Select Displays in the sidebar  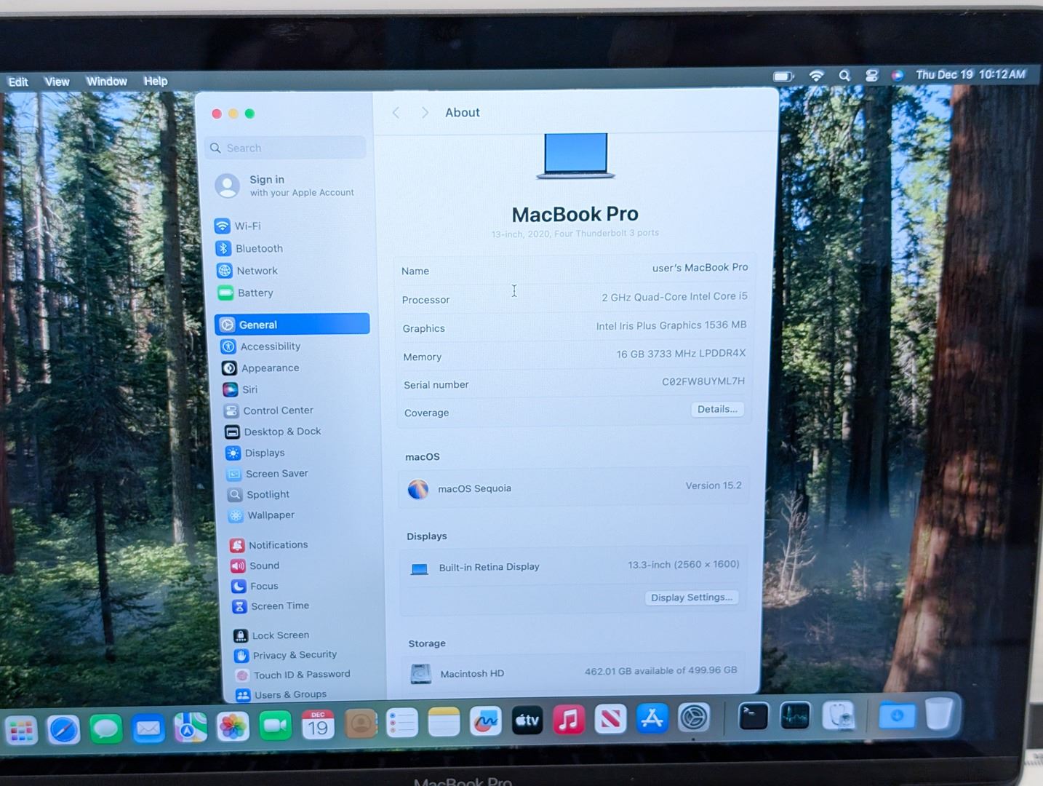click(264, 453)
